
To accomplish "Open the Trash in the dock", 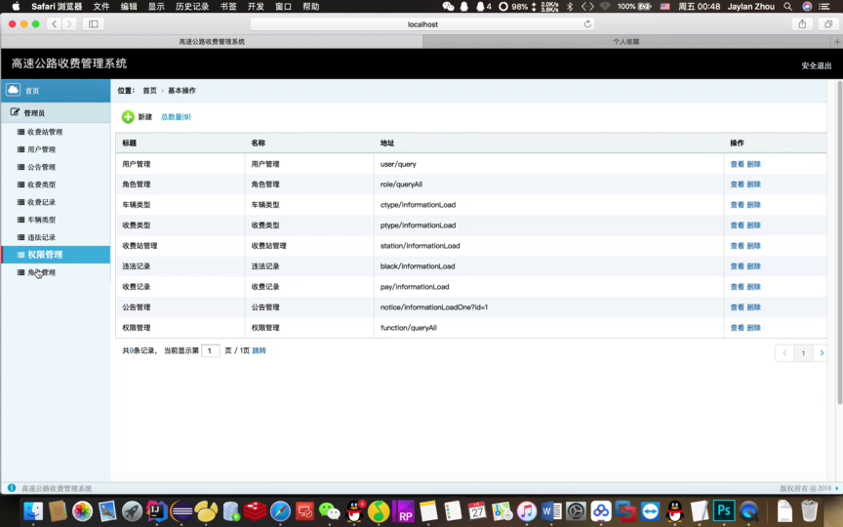I will pos(809,510).
